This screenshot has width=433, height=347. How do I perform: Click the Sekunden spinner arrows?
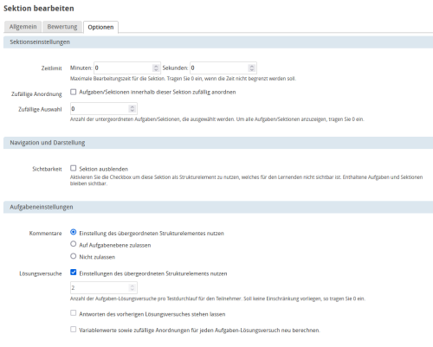[252, 68]
